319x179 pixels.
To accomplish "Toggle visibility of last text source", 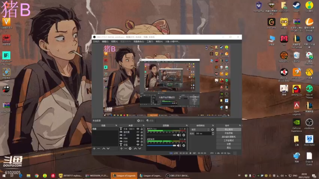I will pos(138,144).
